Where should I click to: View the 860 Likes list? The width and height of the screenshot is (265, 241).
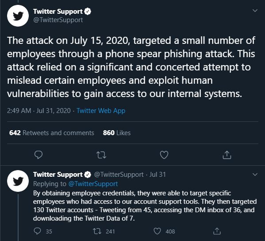tap(117, 133)
